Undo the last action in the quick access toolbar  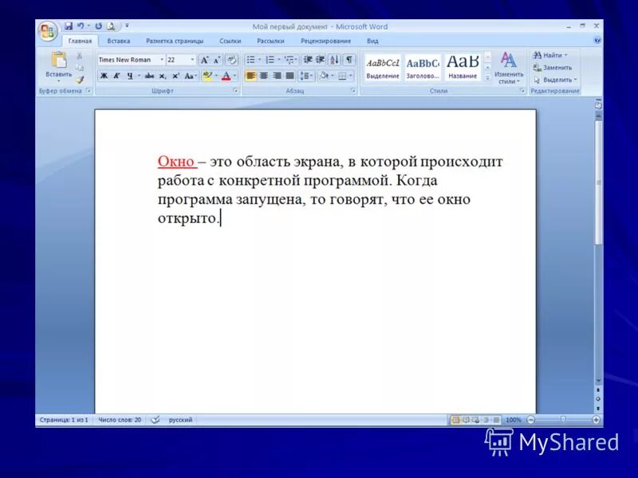click(81, 26)
